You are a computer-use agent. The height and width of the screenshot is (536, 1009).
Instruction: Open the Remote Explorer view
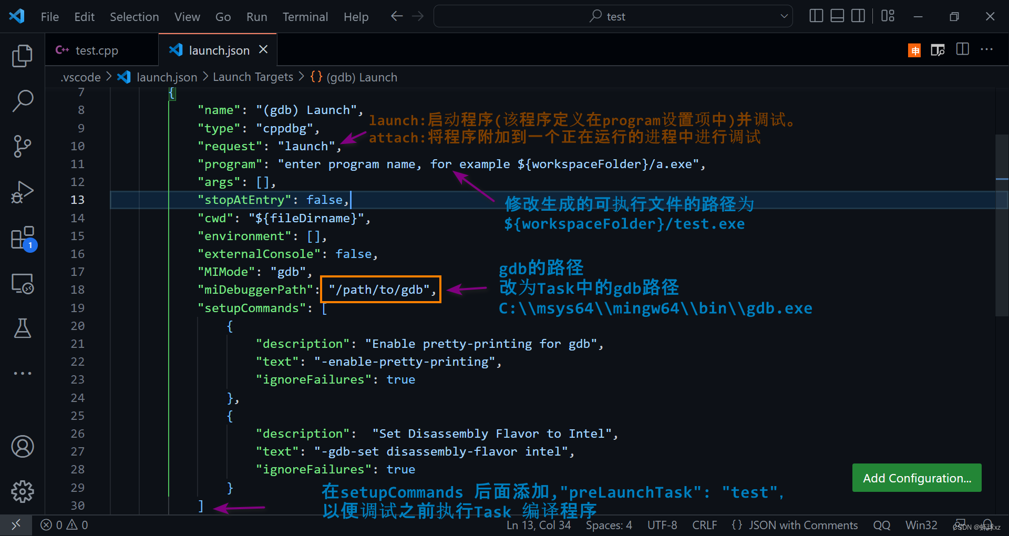pyautogui.click(x=22, y=284)
